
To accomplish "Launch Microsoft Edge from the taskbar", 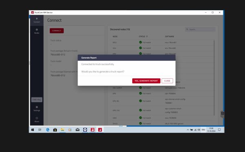I will 48,130.
